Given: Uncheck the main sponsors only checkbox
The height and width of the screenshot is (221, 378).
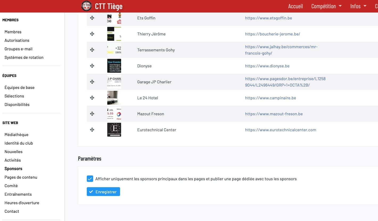Looking at the screenshot, I should coord(90,179).
